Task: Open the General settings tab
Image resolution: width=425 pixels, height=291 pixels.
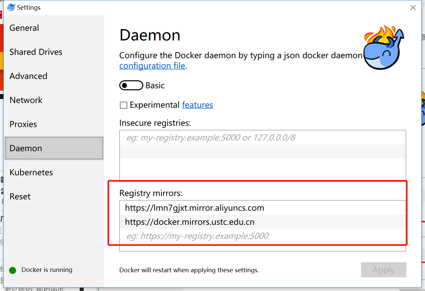Action: click(x=24, y=28)
